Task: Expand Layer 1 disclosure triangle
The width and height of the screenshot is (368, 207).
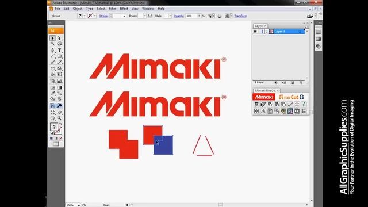Action: pyautogui.click(x=266, y=32)
